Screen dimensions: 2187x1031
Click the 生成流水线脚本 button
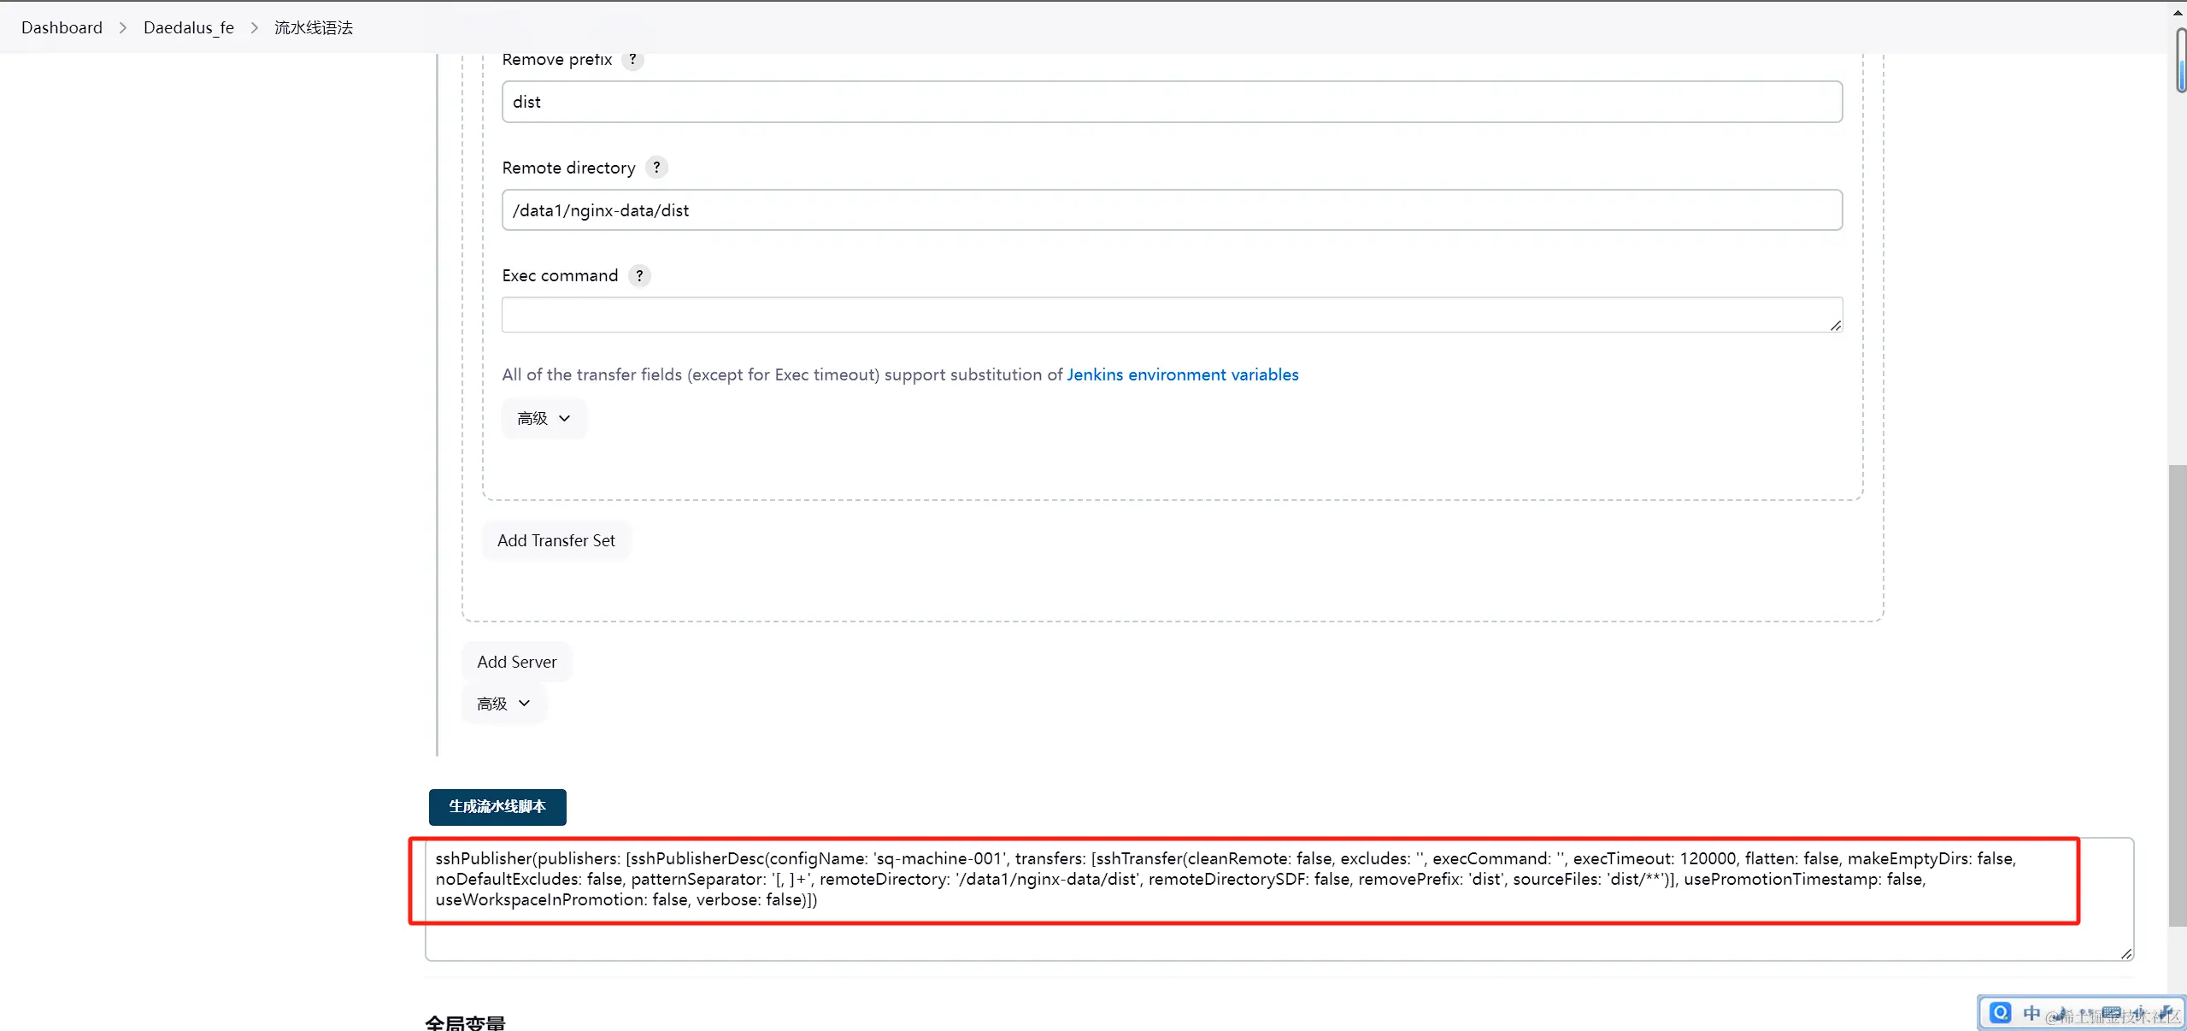(x=497, y=806)
